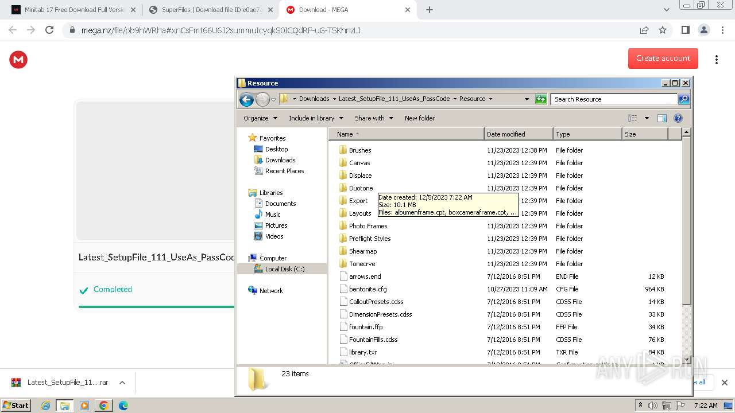
Task: Select Network in navigation pane
Action: click(271, 291)
